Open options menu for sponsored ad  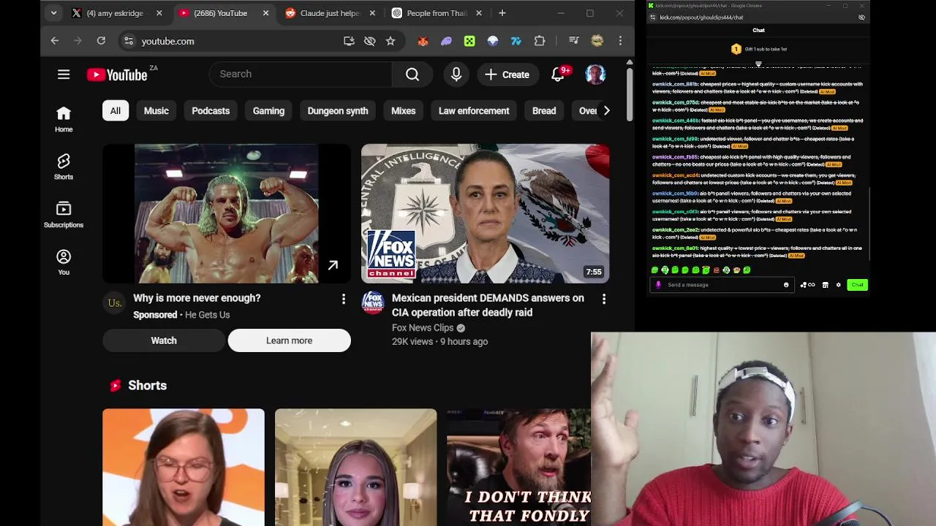(x=344, y=299)
